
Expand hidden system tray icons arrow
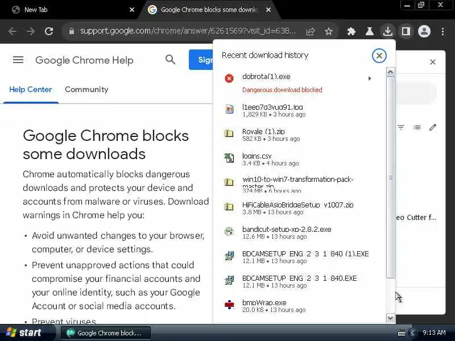[413, 333]
